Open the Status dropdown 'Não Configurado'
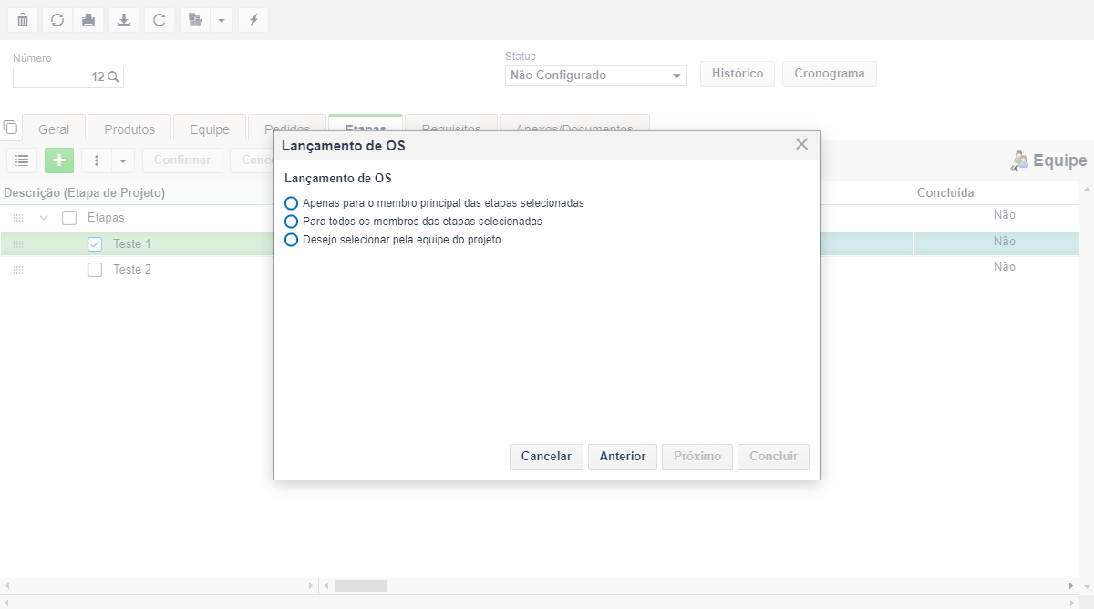1094x609 pixels. point(596,76)
